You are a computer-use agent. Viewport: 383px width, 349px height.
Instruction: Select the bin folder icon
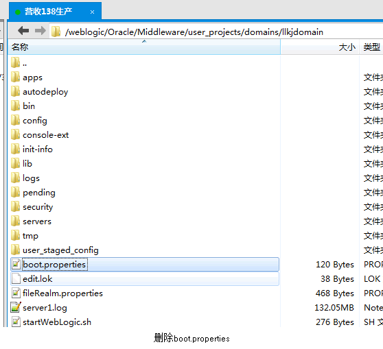click(15, 106)
